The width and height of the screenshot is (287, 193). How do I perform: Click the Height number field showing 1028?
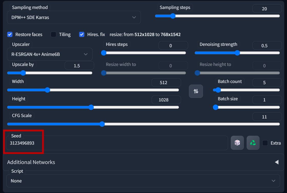[166, 100]
